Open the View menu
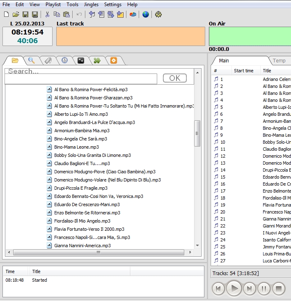The width and height of the screenshot is (291, 301). pyautogui.click(x=34, y=5)
